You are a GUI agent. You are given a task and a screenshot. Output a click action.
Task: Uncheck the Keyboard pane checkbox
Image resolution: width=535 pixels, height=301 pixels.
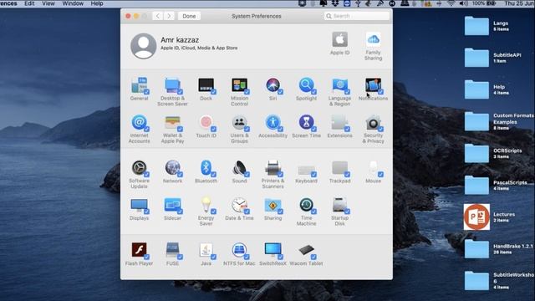(x=313, y=175)
